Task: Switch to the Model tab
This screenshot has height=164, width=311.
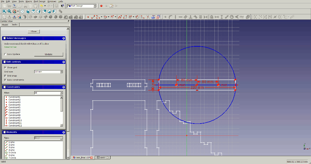Action: [x=5, y=25]
